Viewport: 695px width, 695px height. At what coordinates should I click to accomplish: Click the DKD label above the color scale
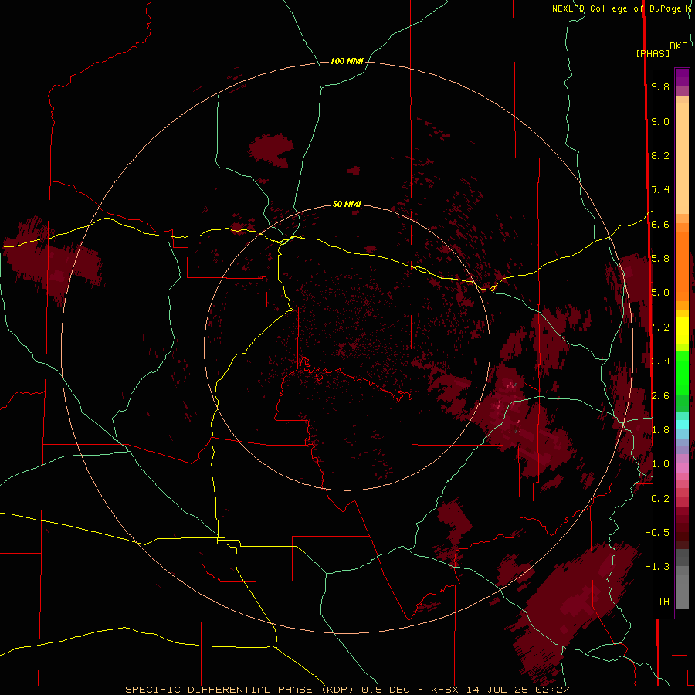click(x=679, y=46)
